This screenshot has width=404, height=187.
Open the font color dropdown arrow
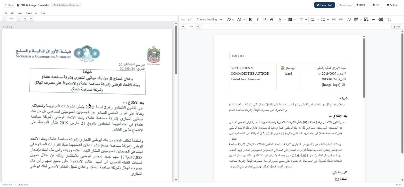(284, 20)
